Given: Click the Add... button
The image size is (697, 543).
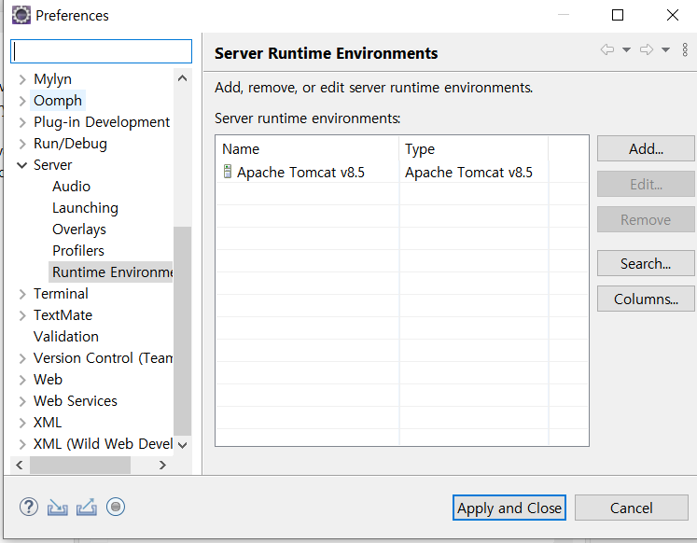Looking at the screenshot, I should pos(646,149).
